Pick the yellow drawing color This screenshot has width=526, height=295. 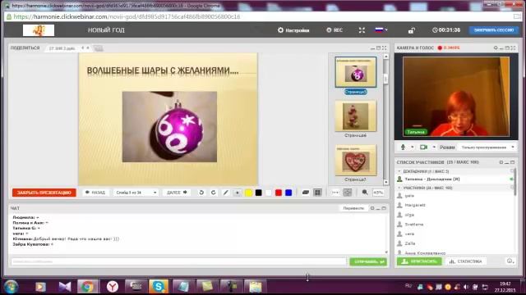(248, 193)
